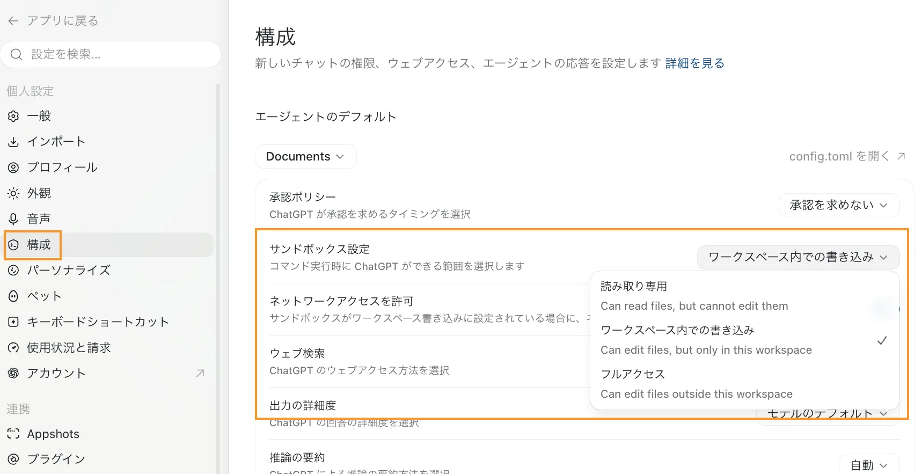This screenshot has height=474, width=922.
Task: Click the gauge icon next to 使用状況と請求
Action: point(13,348)
